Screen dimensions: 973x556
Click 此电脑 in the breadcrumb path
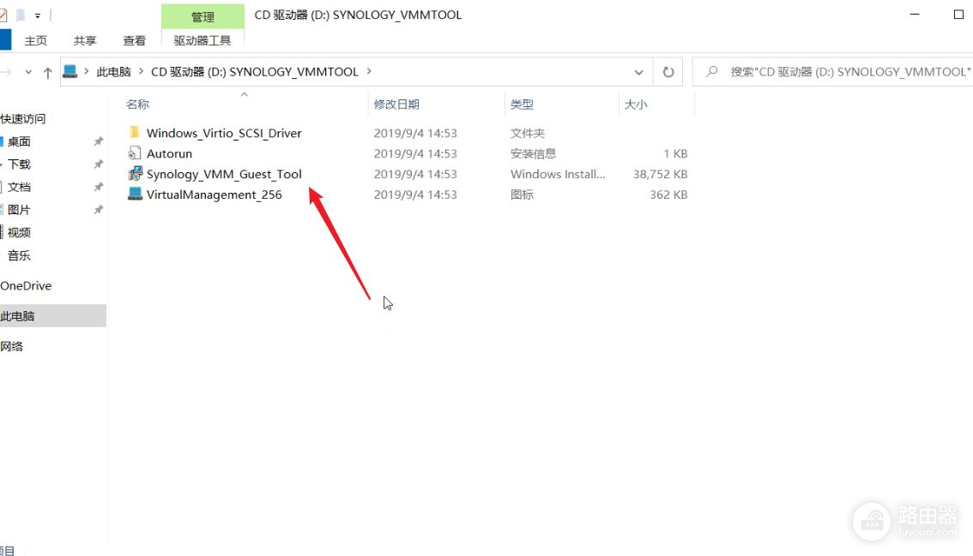click(x=113, y=72)
